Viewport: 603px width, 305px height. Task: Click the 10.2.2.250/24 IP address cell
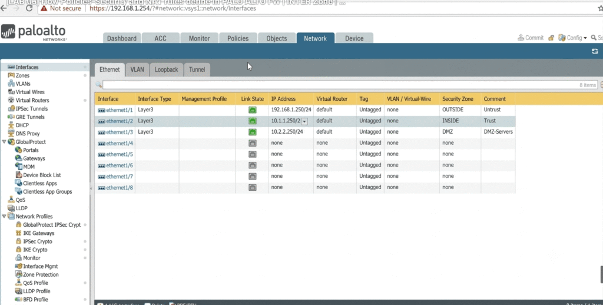tap(291, 132)
